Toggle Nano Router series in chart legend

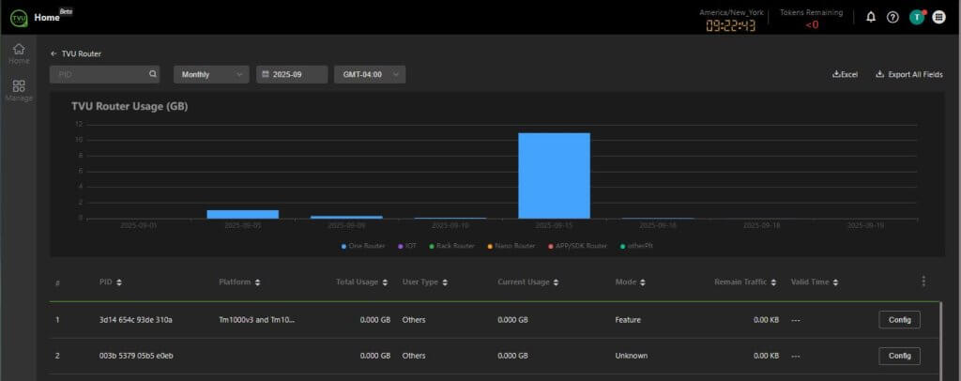click(x=511, y=246)
